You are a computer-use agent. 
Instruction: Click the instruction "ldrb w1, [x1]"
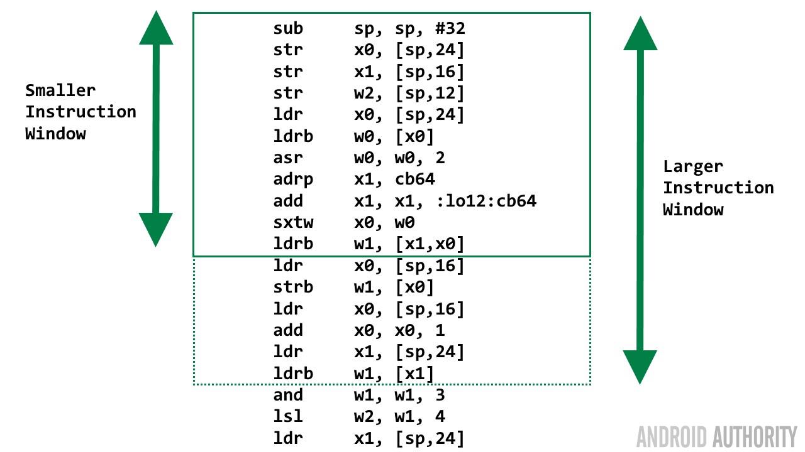pos(354,374)
